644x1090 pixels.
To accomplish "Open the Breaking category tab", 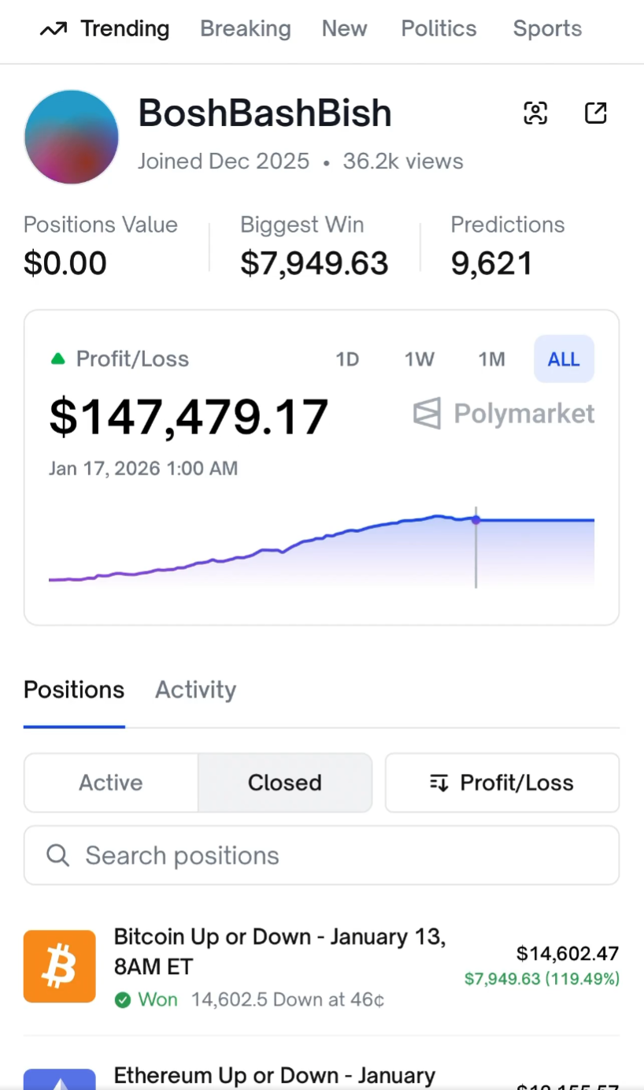I will tap(245, 29).
